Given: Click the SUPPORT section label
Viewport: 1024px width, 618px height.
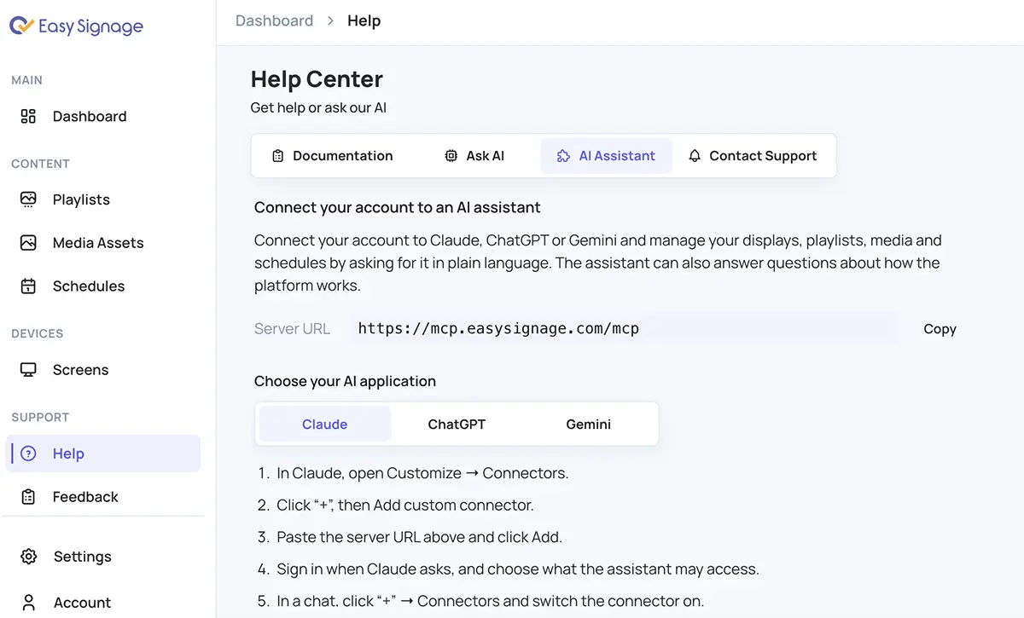Looking at the screenshot, I should (40, 417).
